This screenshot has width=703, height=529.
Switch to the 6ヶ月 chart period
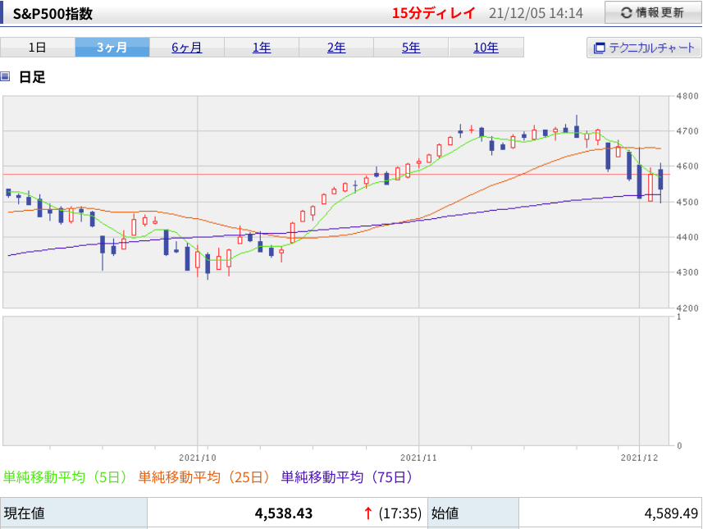point(187,47)
